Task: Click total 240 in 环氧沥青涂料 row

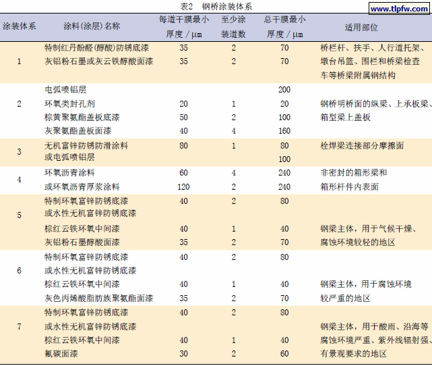Action: [x=284, y=173]
